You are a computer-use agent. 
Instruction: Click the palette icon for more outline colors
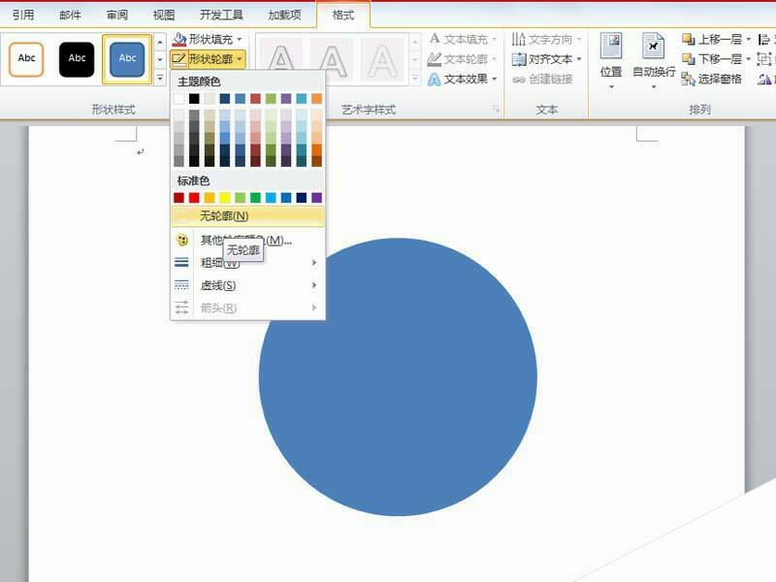pyautogui.click(x=181, y=241)
